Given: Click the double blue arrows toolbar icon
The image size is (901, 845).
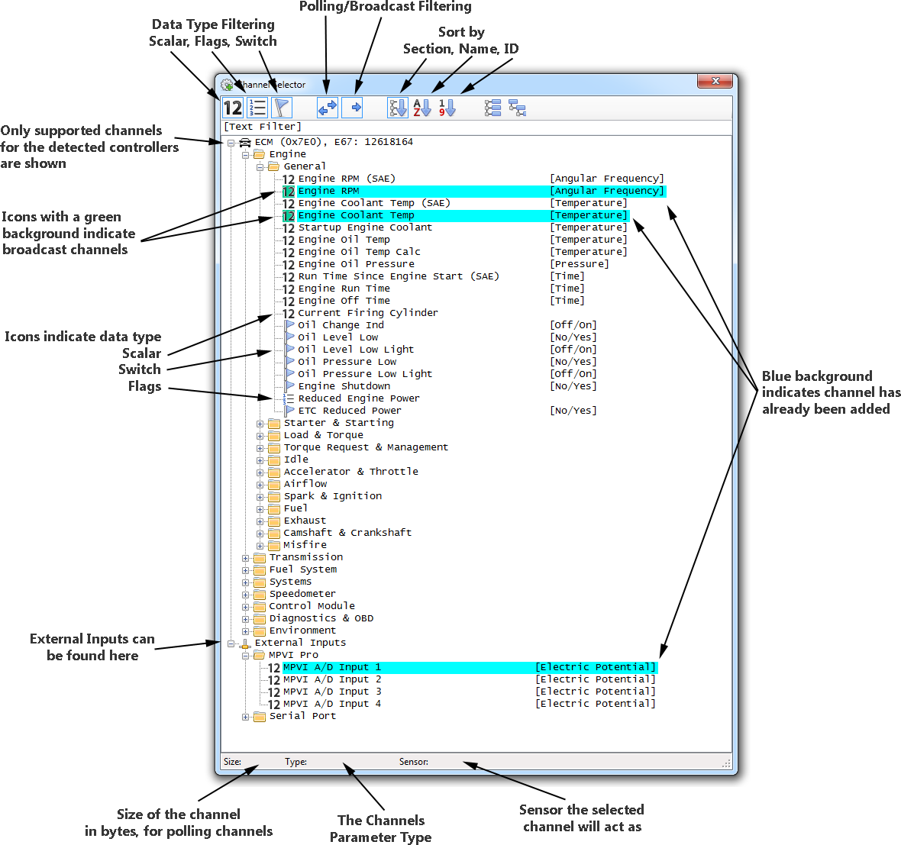Looking at the screenshot, I should 328,108.
